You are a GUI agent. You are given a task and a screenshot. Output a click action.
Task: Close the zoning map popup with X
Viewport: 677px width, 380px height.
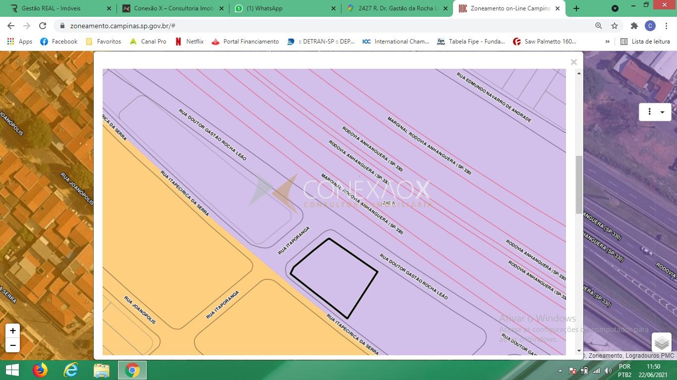(574, 62)
